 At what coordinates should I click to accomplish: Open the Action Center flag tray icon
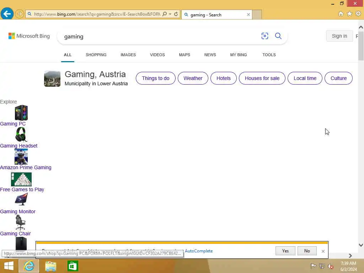click(313, 266)
